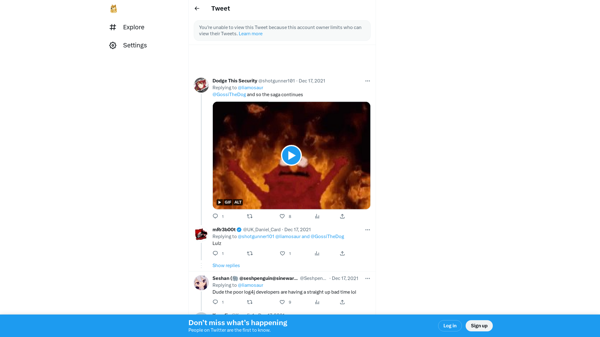Open more options on Seshan's tweet

coord(367,278)
